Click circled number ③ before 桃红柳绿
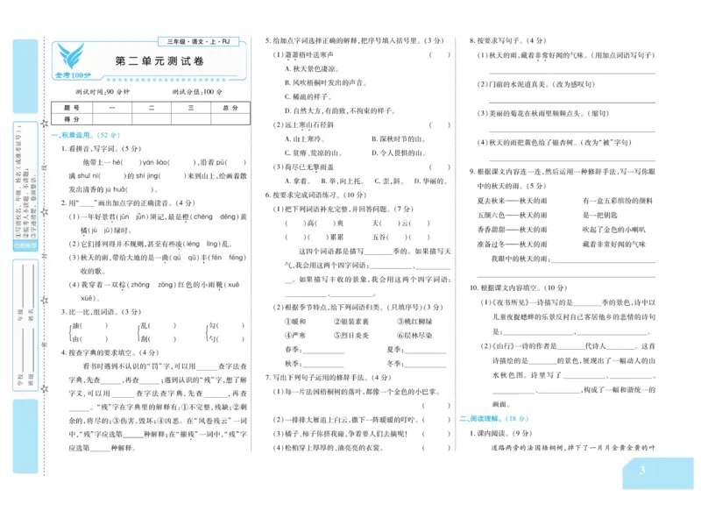701x511 pixels. 400,321
